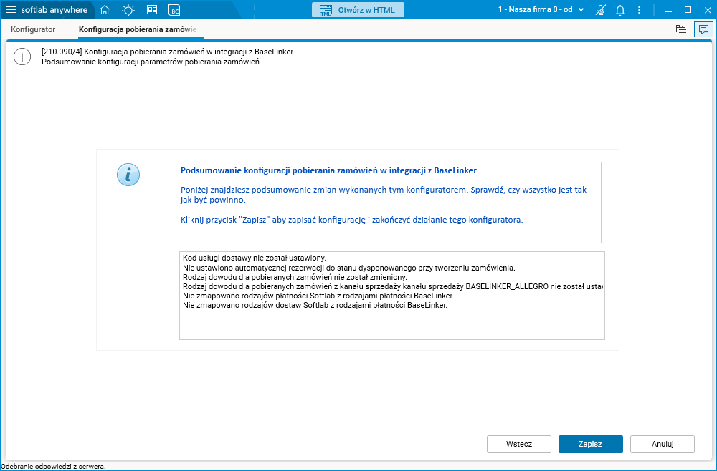The height and width of the screenshot is (471, 717).
Task: Click status bar 'Odebranie odpowiedzi z serwera.'
Action: tap(53, 467)
